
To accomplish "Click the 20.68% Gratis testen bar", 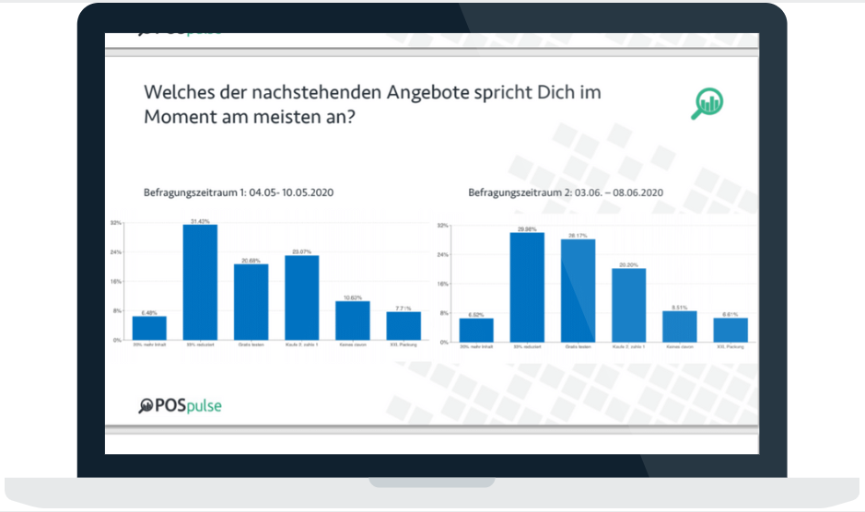I will click(x=251, y=302).
